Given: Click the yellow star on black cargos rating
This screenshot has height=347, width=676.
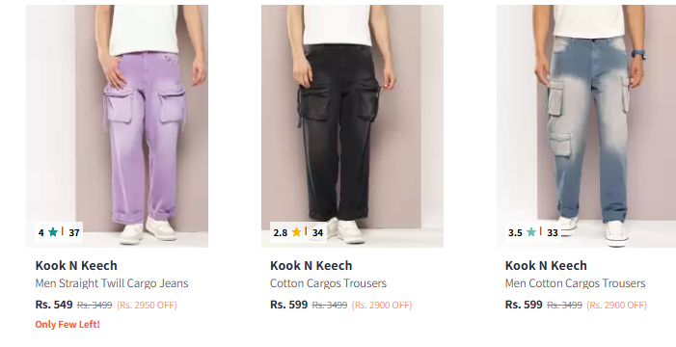Looking at the screenshot, I should (296, 232).
